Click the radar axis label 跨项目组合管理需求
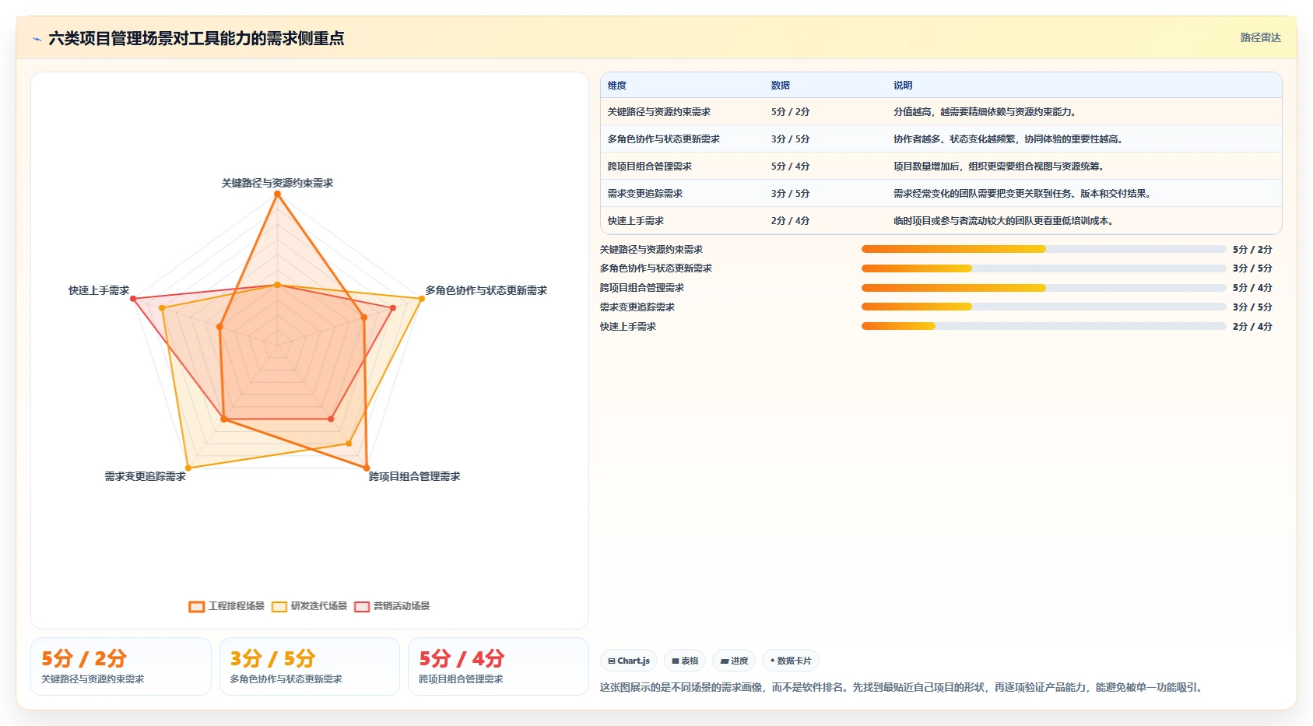The height and width of the screenshot is (726, 1313). pos(414,476)
